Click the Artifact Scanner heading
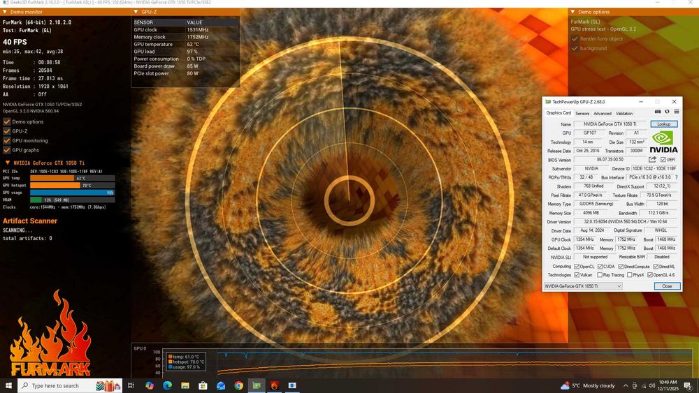The image size is (699, 393). click(x=30, y=221)
